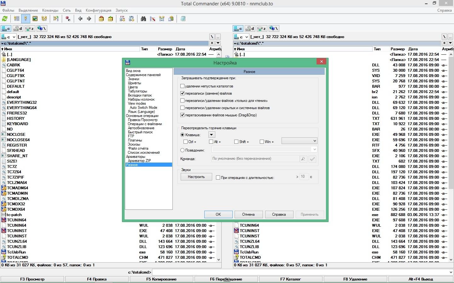Click the Справка button in the dialog

tap(279, 214)
